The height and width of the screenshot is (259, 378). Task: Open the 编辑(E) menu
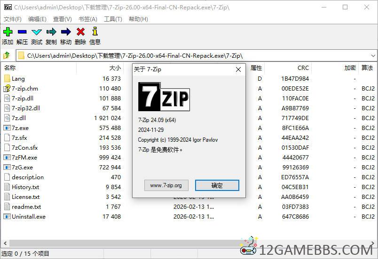click(37, 19)
